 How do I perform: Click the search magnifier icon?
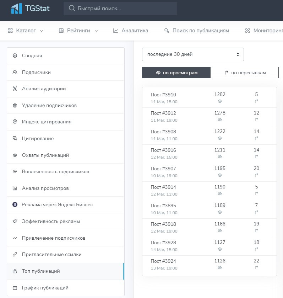[72, 8]
